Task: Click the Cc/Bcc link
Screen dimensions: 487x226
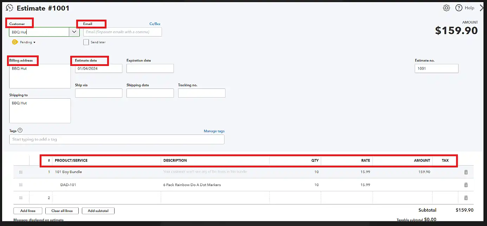Action: tap(155, 24)
